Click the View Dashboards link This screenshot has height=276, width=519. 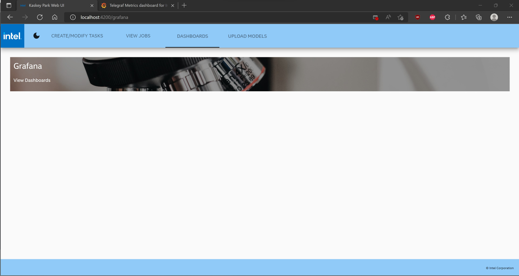tap(32, 80)
